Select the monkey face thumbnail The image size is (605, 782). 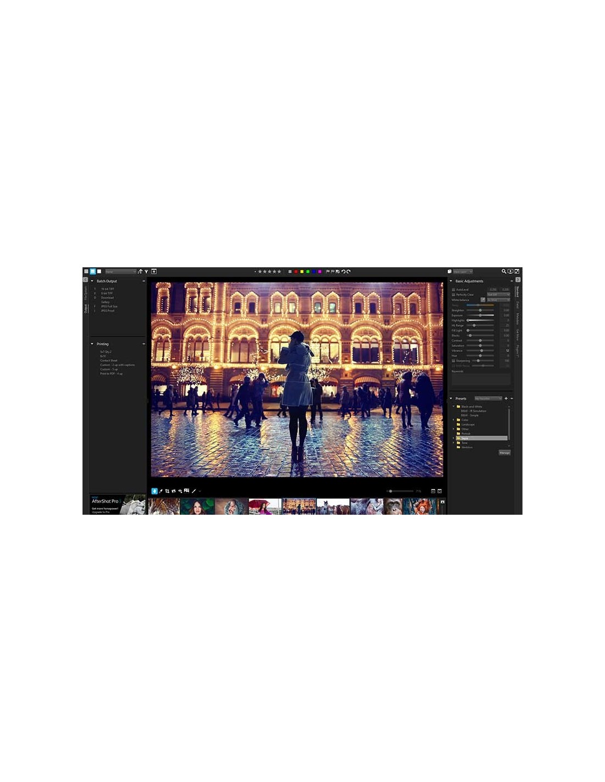click(393, 506)
